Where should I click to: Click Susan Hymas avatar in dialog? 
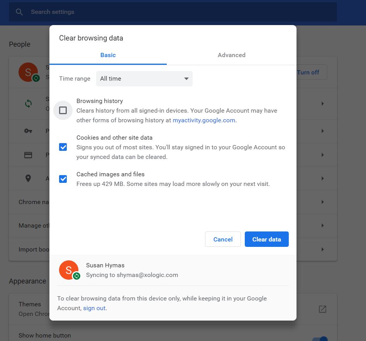pos(69,270)
